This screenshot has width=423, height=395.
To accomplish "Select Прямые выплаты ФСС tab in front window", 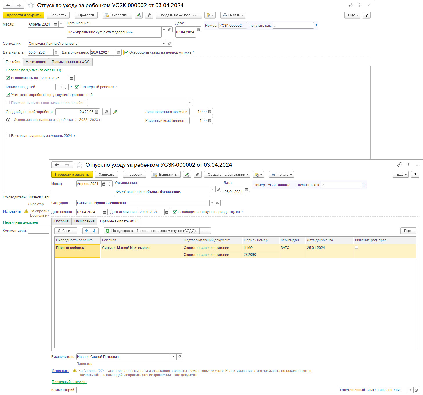I will click(x=119, y=221).
